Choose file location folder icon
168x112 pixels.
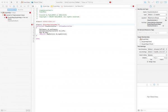tap(166, 20)
